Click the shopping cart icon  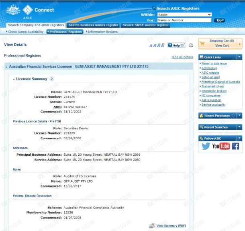tap(202, 43)
